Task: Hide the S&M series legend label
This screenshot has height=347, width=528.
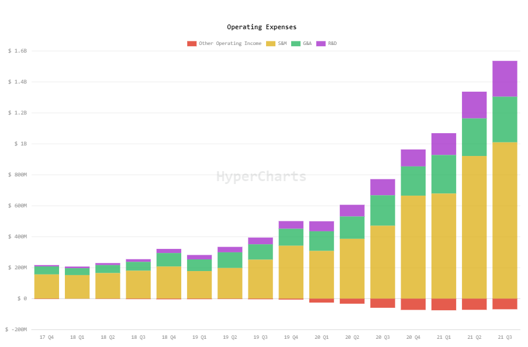Action: tap(282, 43)
